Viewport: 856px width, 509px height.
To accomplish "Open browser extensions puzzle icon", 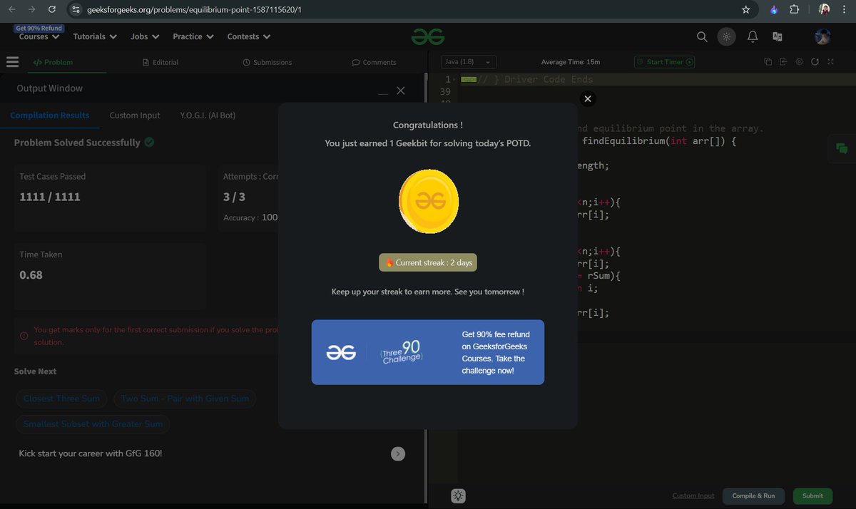I will click(794, 10).
